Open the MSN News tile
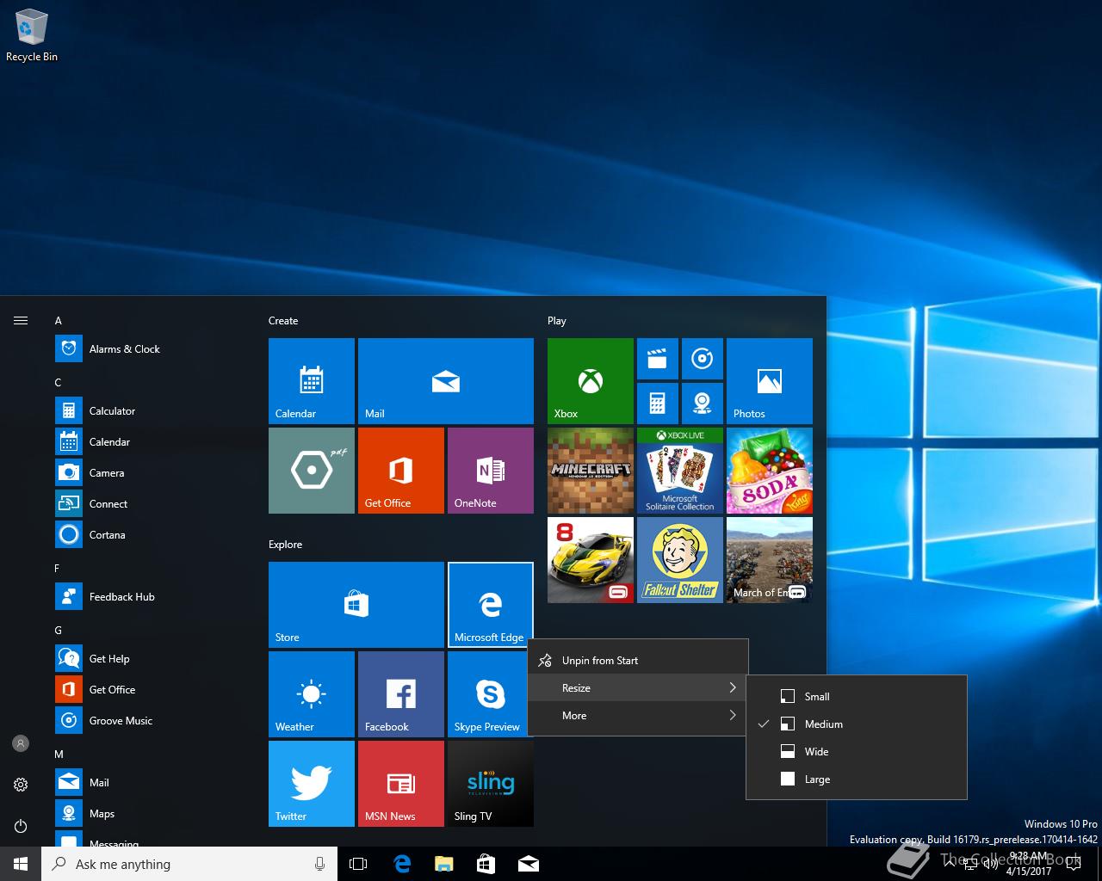The height and width of the screenshot is (881, 1102). coord(401,784)
